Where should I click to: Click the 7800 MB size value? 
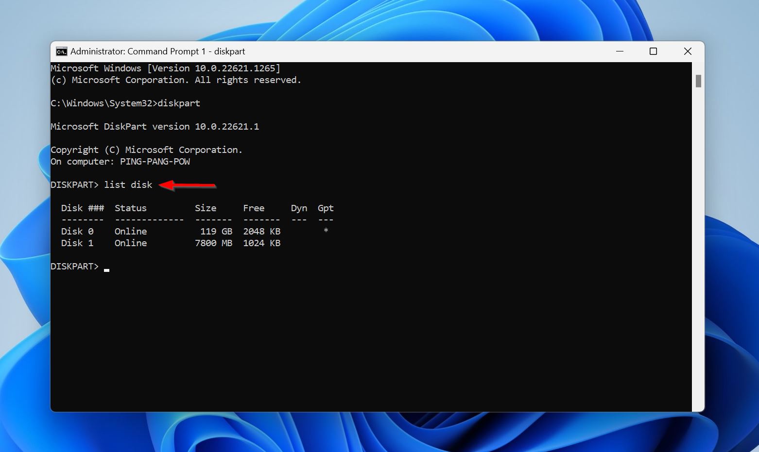coord(213,243)
